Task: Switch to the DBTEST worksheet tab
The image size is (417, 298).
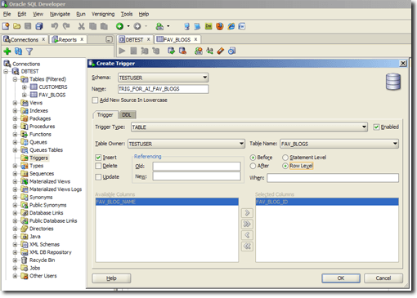Action: tap(134, 40)
